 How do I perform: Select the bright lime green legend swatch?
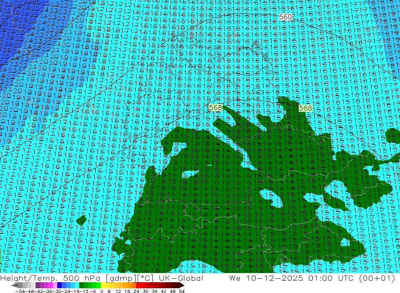pos(99,285)
